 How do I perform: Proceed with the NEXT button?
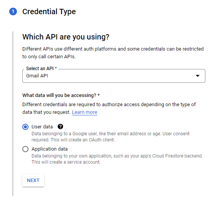point(33,181)
